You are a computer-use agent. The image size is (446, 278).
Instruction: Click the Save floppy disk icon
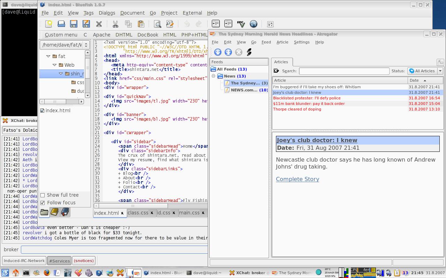click(x=74, y=24)
